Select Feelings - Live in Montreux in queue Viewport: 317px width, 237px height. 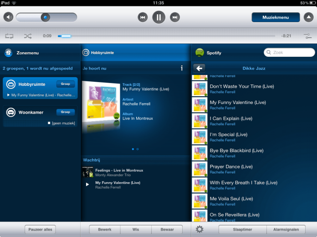pos(136,173)
